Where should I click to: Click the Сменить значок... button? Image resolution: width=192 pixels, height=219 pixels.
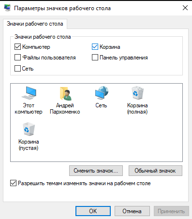[96, 171]
